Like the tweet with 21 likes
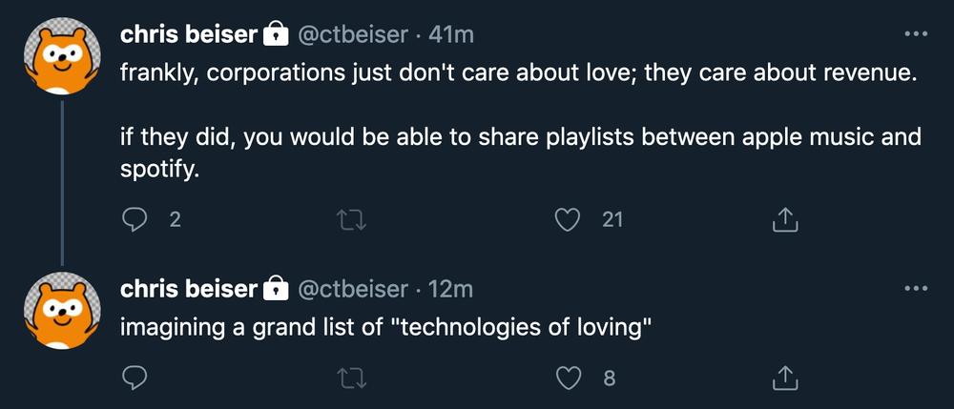 [x=569, y=220]
